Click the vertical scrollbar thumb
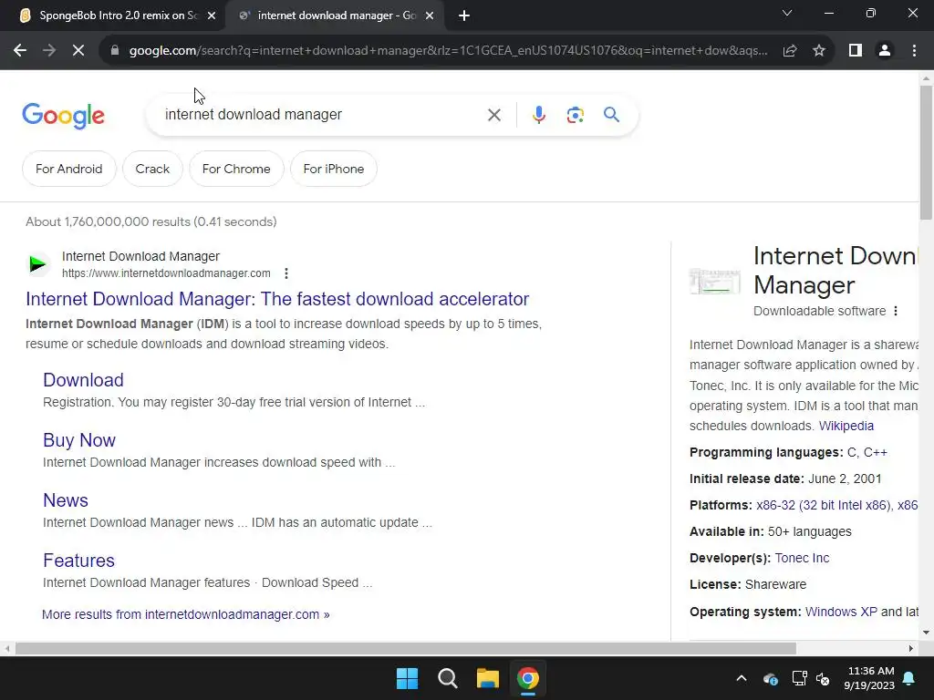The height and width of the screenshot is (700, 934). (927, 152)
